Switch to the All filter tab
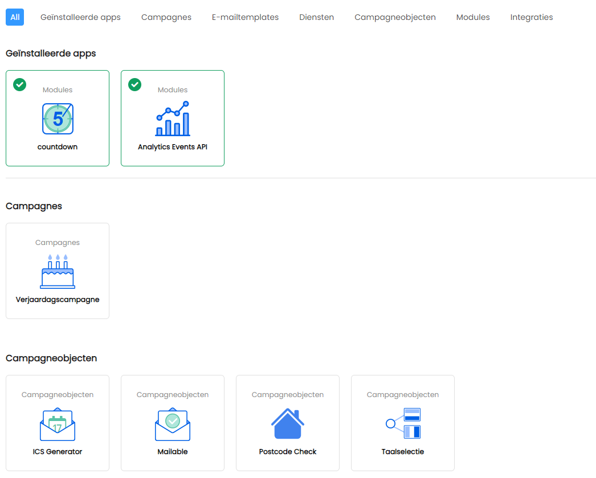This screenshot has height=478, width=596. click(15, 17)
